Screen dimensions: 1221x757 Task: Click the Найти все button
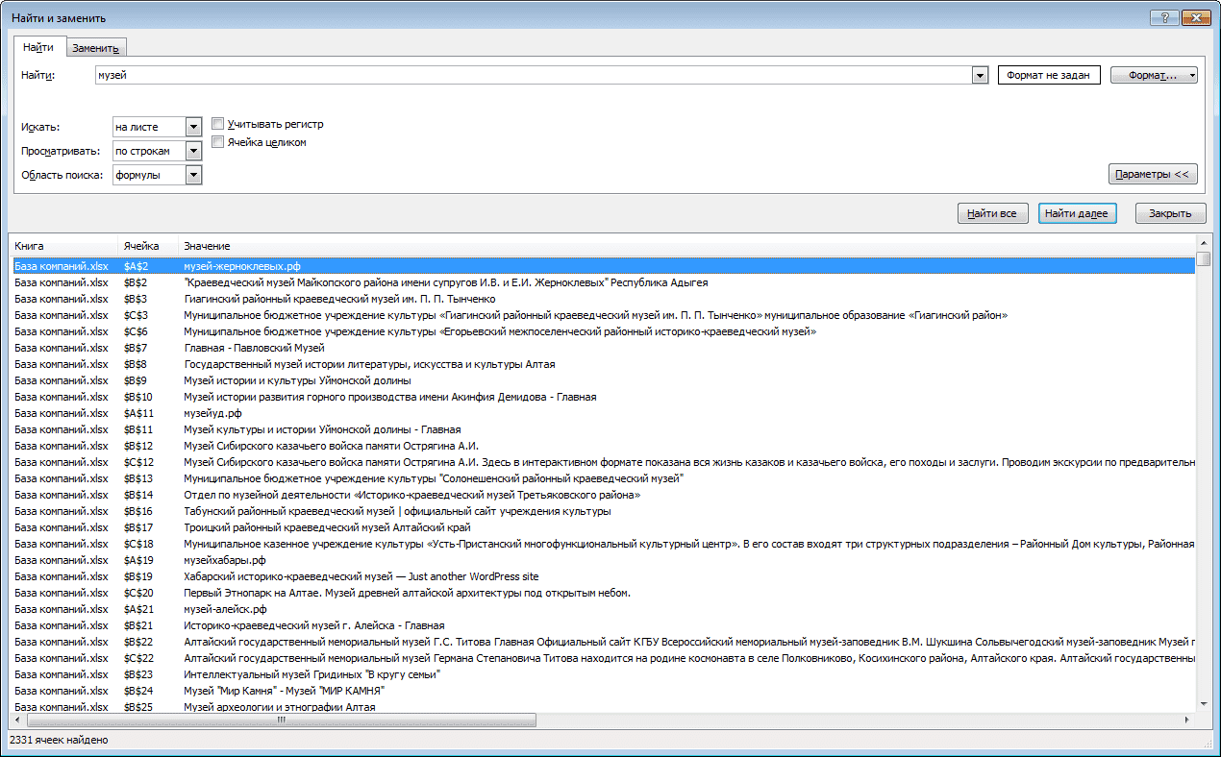coord(993,213)
